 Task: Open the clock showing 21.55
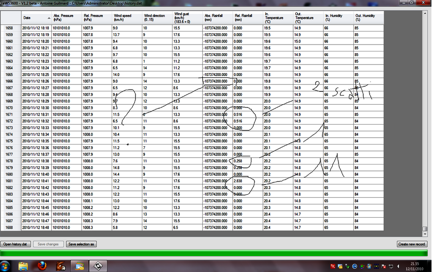point(415,266)
